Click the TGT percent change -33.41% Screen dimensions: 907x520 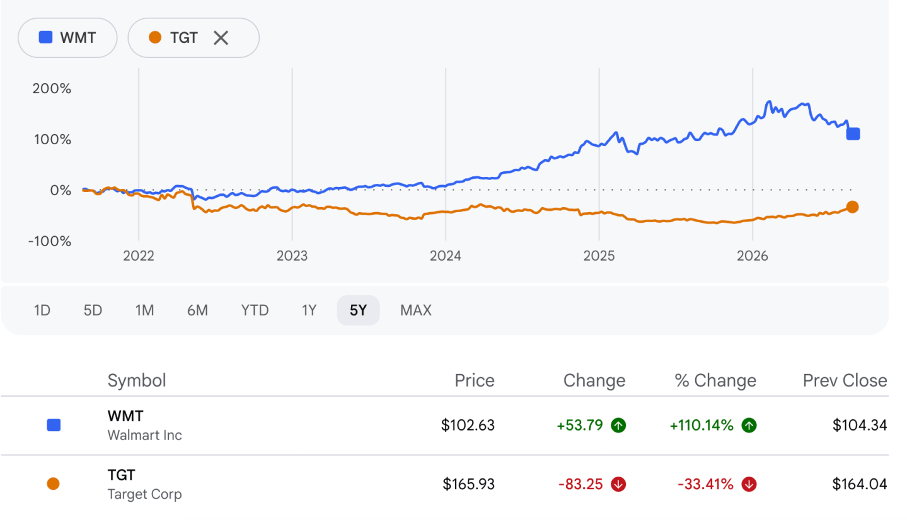[x=706, y=484]
